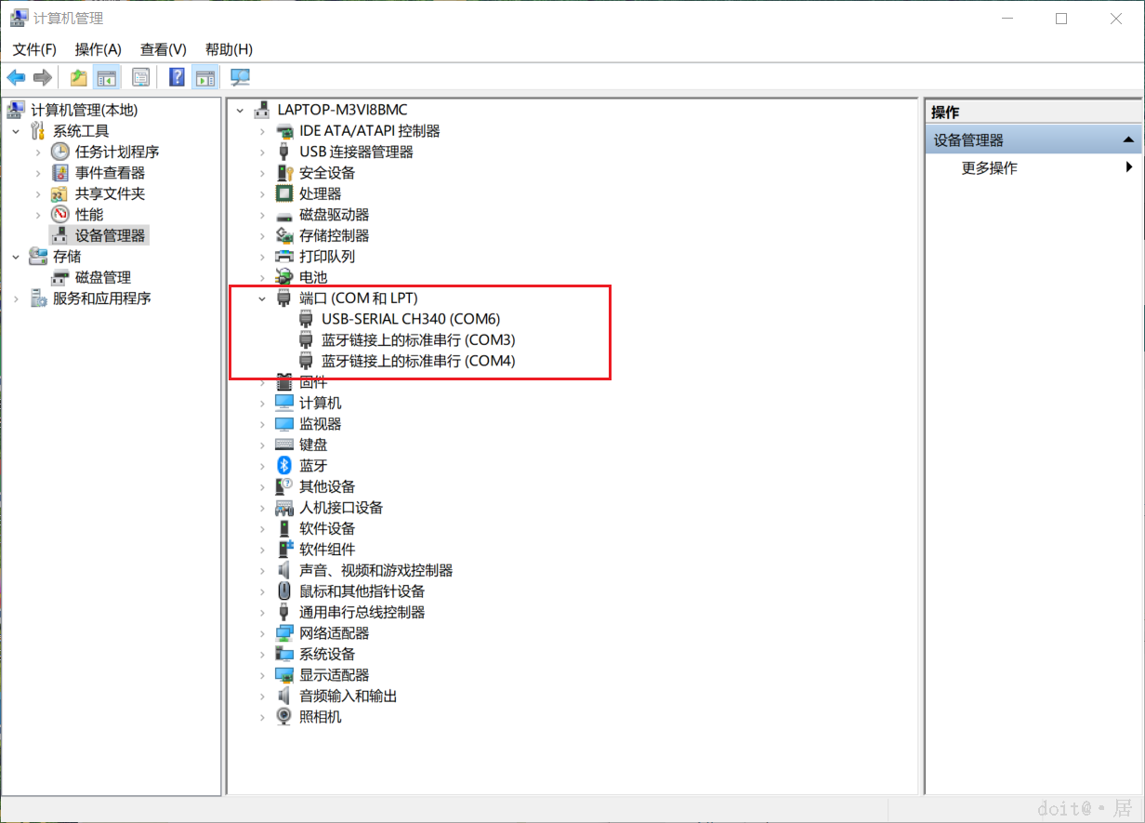The width and height of the screenshot is (1145, 823).
Task: Click the 键盘 keyboard icon
Action: click(x=284, y=445)
